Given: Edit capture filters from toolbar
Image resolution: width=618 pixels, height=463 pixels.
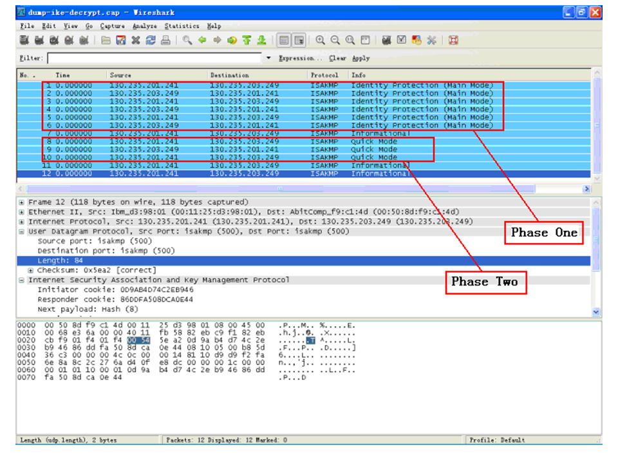Looking at the screenshot, I should pos(387,40).
